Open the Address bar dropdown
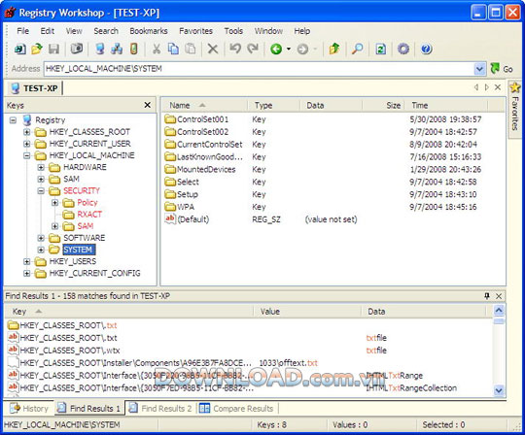The width and height of the screenshot is (525, 435). coord(479,69)
